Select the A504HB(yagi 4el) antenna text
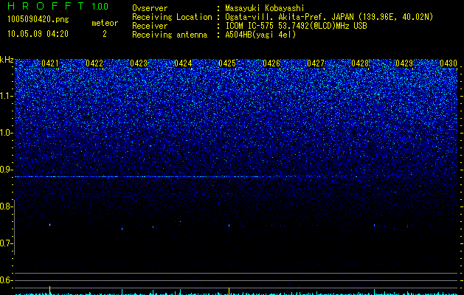Viewport: 464px width, 295px height. click(x=260, y=35)
